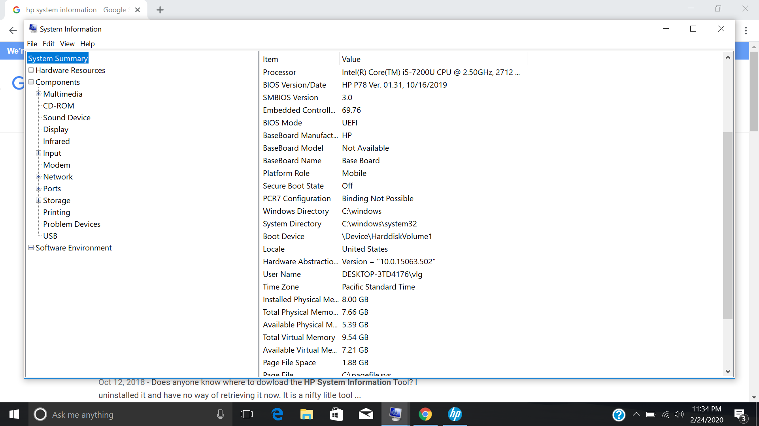
Task: Select the Display tree item
Action: [56, 129]
